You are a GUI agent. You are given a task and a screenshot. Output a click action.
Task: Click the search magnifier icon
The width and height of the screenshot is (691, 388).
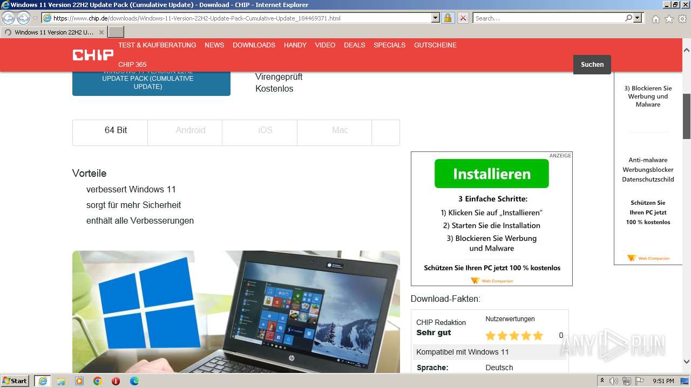[x=628, y=18]
